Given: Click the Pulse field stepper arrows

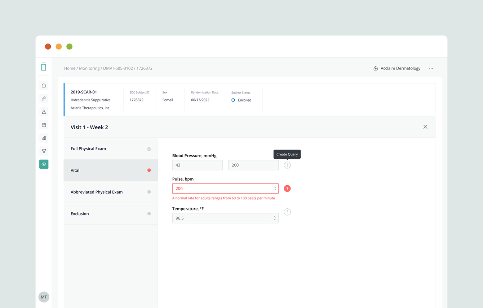Looking at the screenshot, I should tap(274, 189).
